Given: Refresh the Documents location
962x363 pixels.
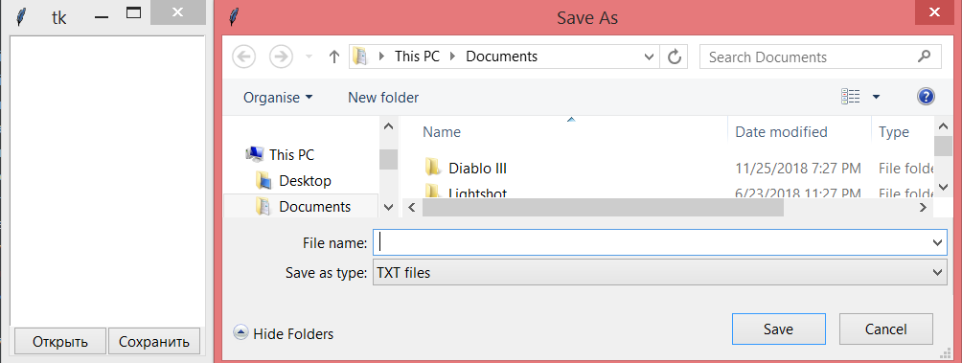Looking at the screenshot, I should [675, 57].
